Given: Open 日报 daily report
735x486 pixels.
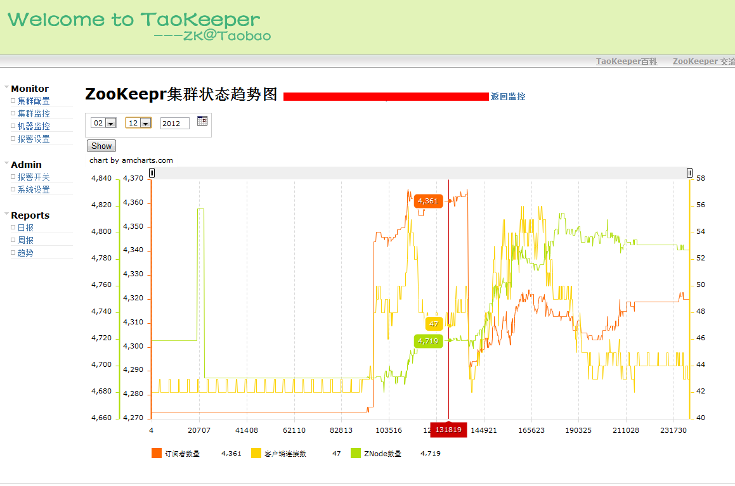Looking at the screenshot, I should [25, 227].
